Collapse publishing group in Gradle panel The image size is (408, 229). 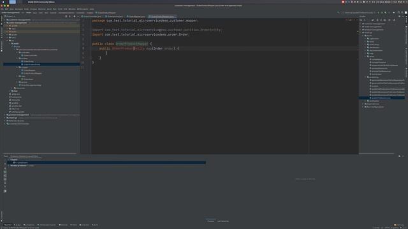[x=365, y=77]
